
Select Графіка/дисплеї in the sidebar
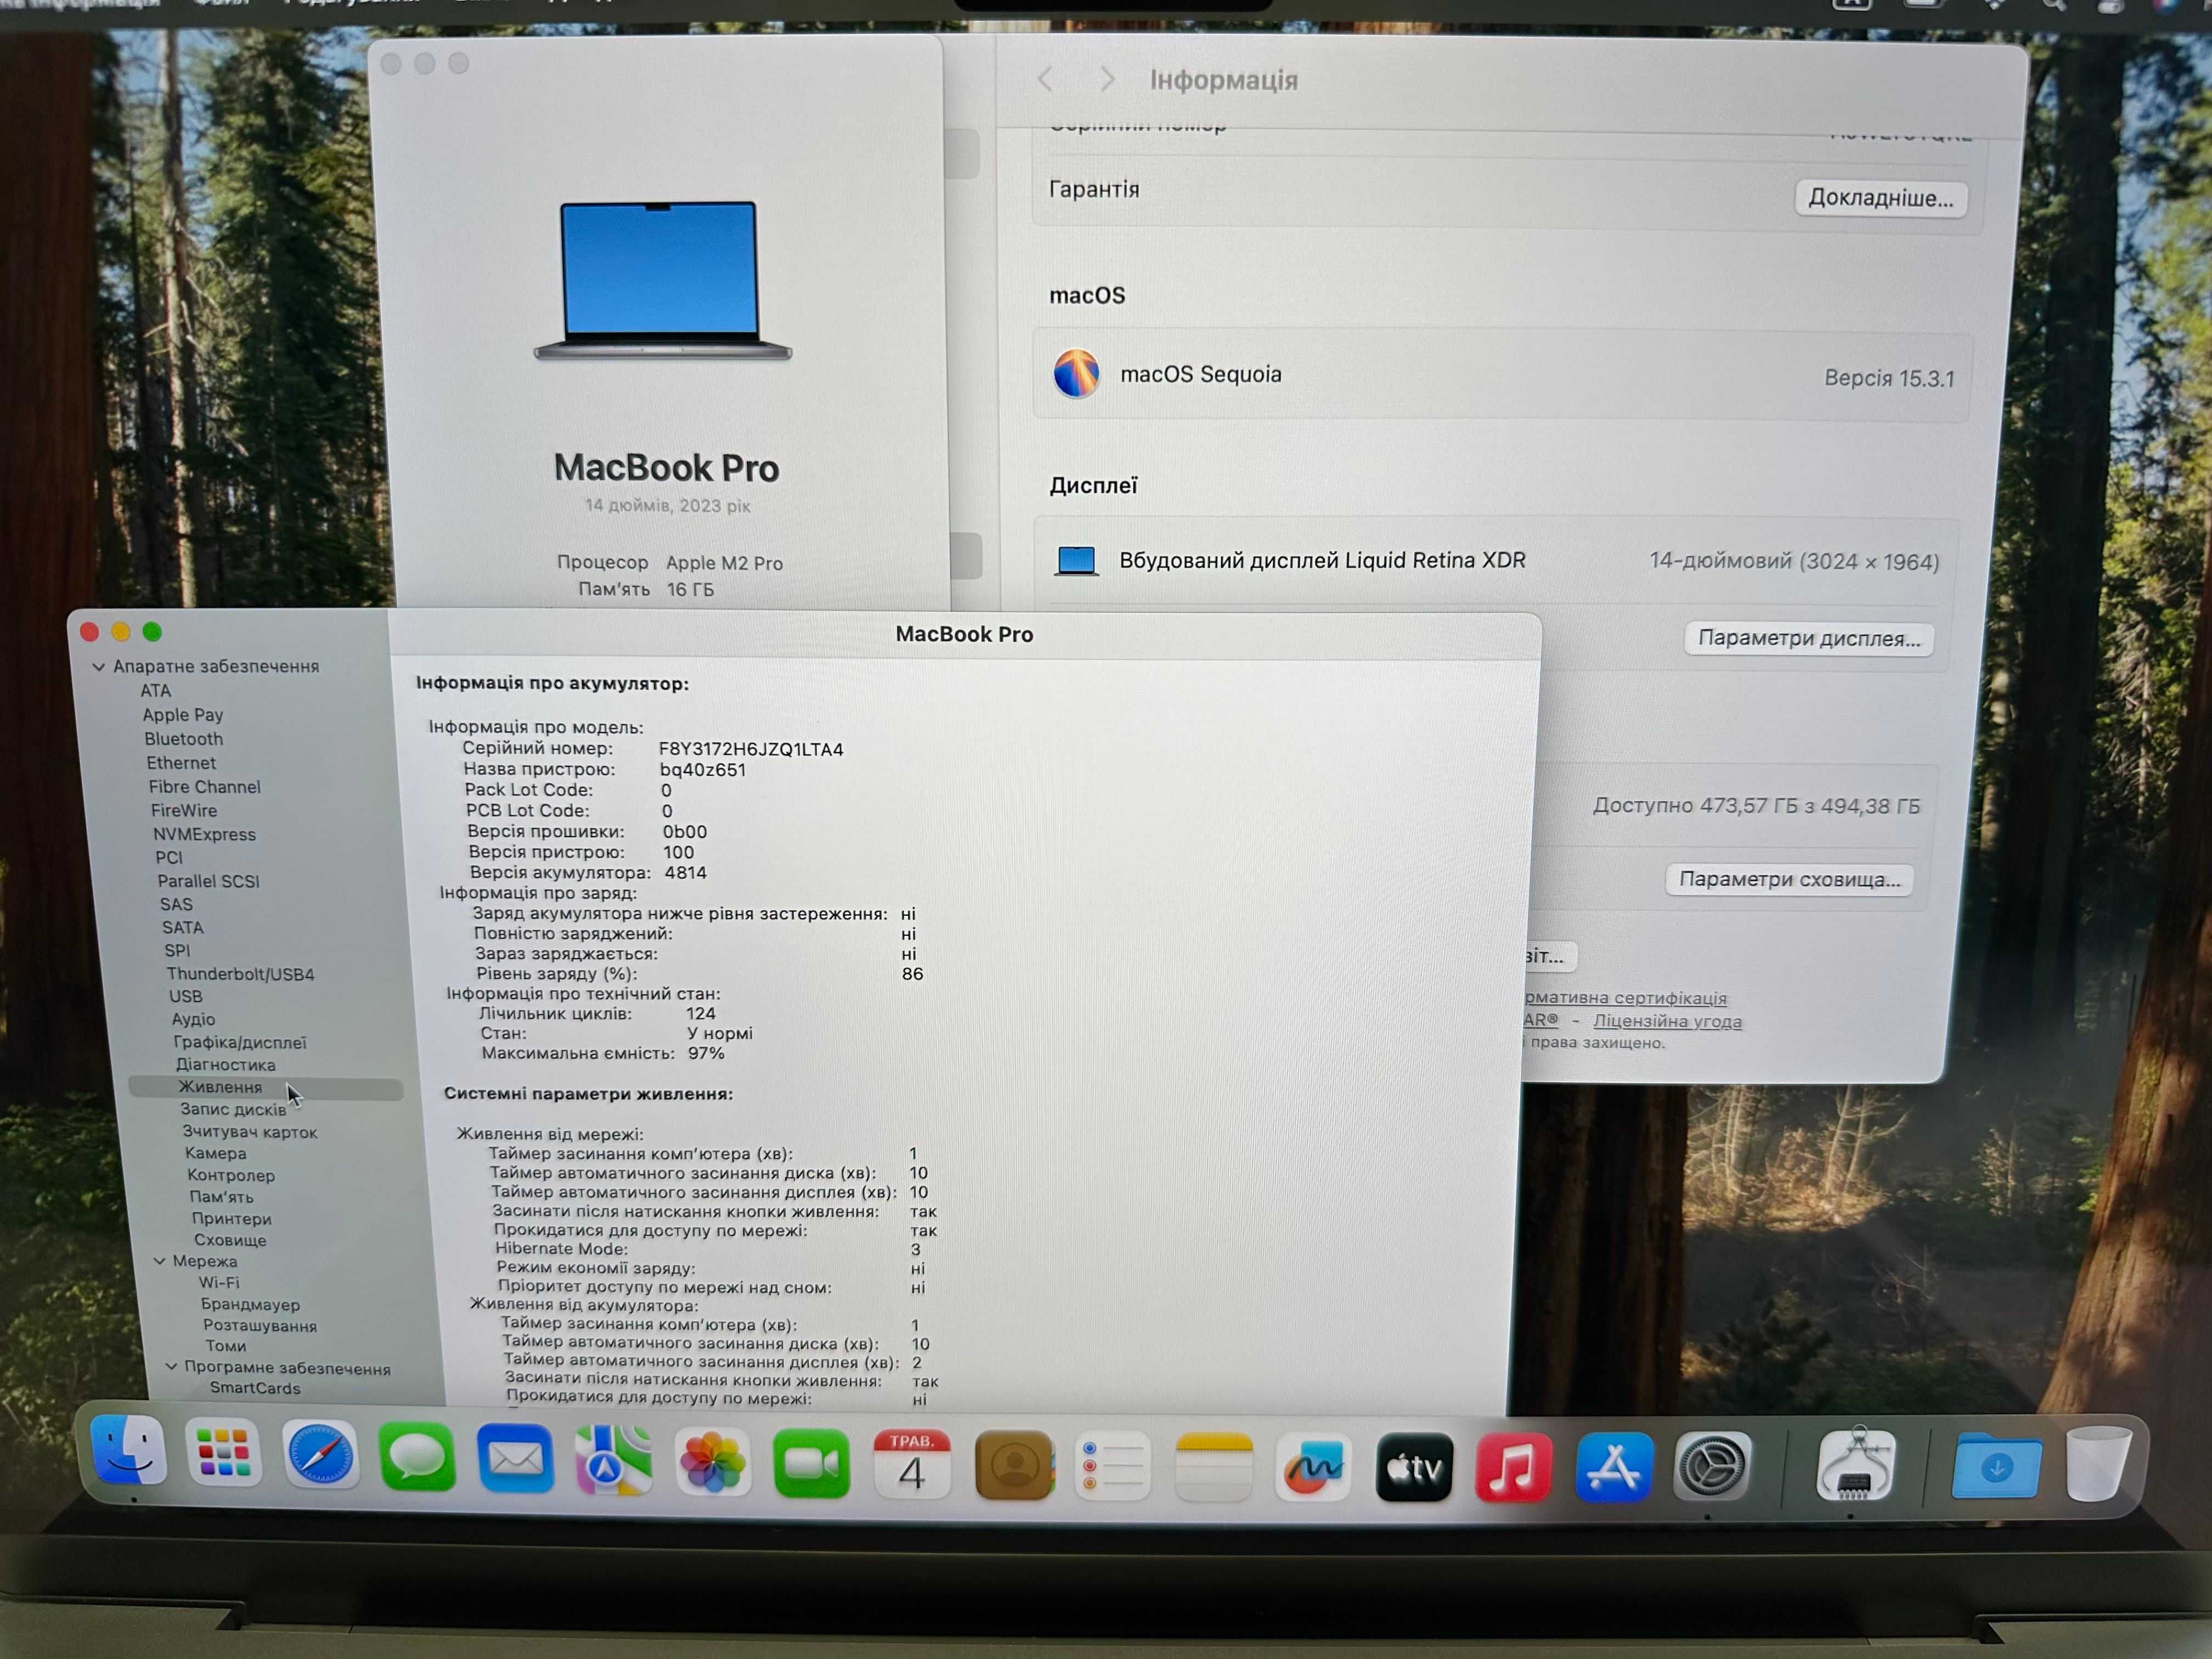coord(240,1042)
